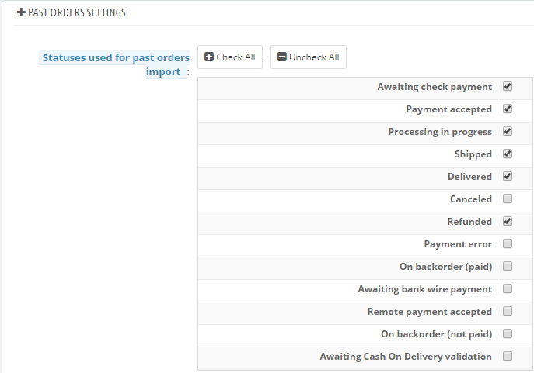Enable the Canceled status checkbox
Screen dimensions: 534x373
(508, 199)
